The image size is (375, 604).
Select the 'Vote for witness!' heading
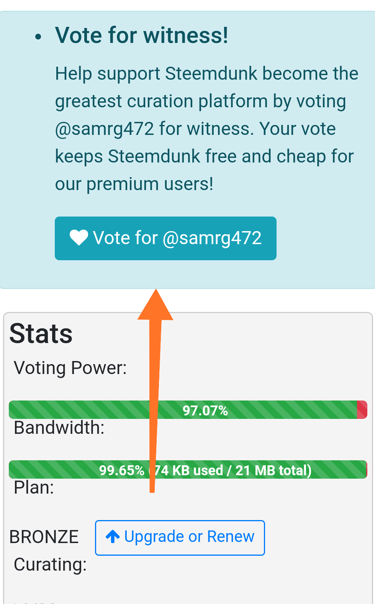coord(142,35)
